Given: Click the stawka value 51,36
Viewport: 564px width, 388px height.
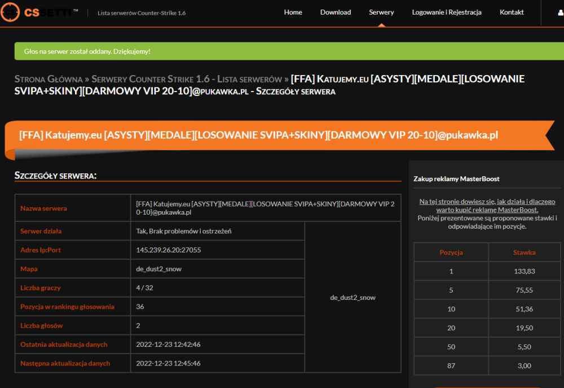Looking at the screenshot, I should (x=524, y=309).
